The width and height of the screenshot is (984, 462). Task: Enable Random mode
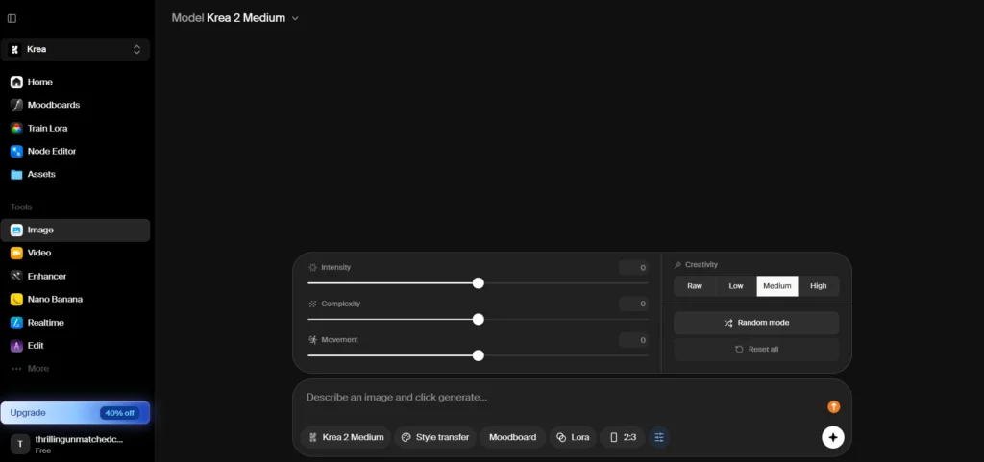coord(756,323)
